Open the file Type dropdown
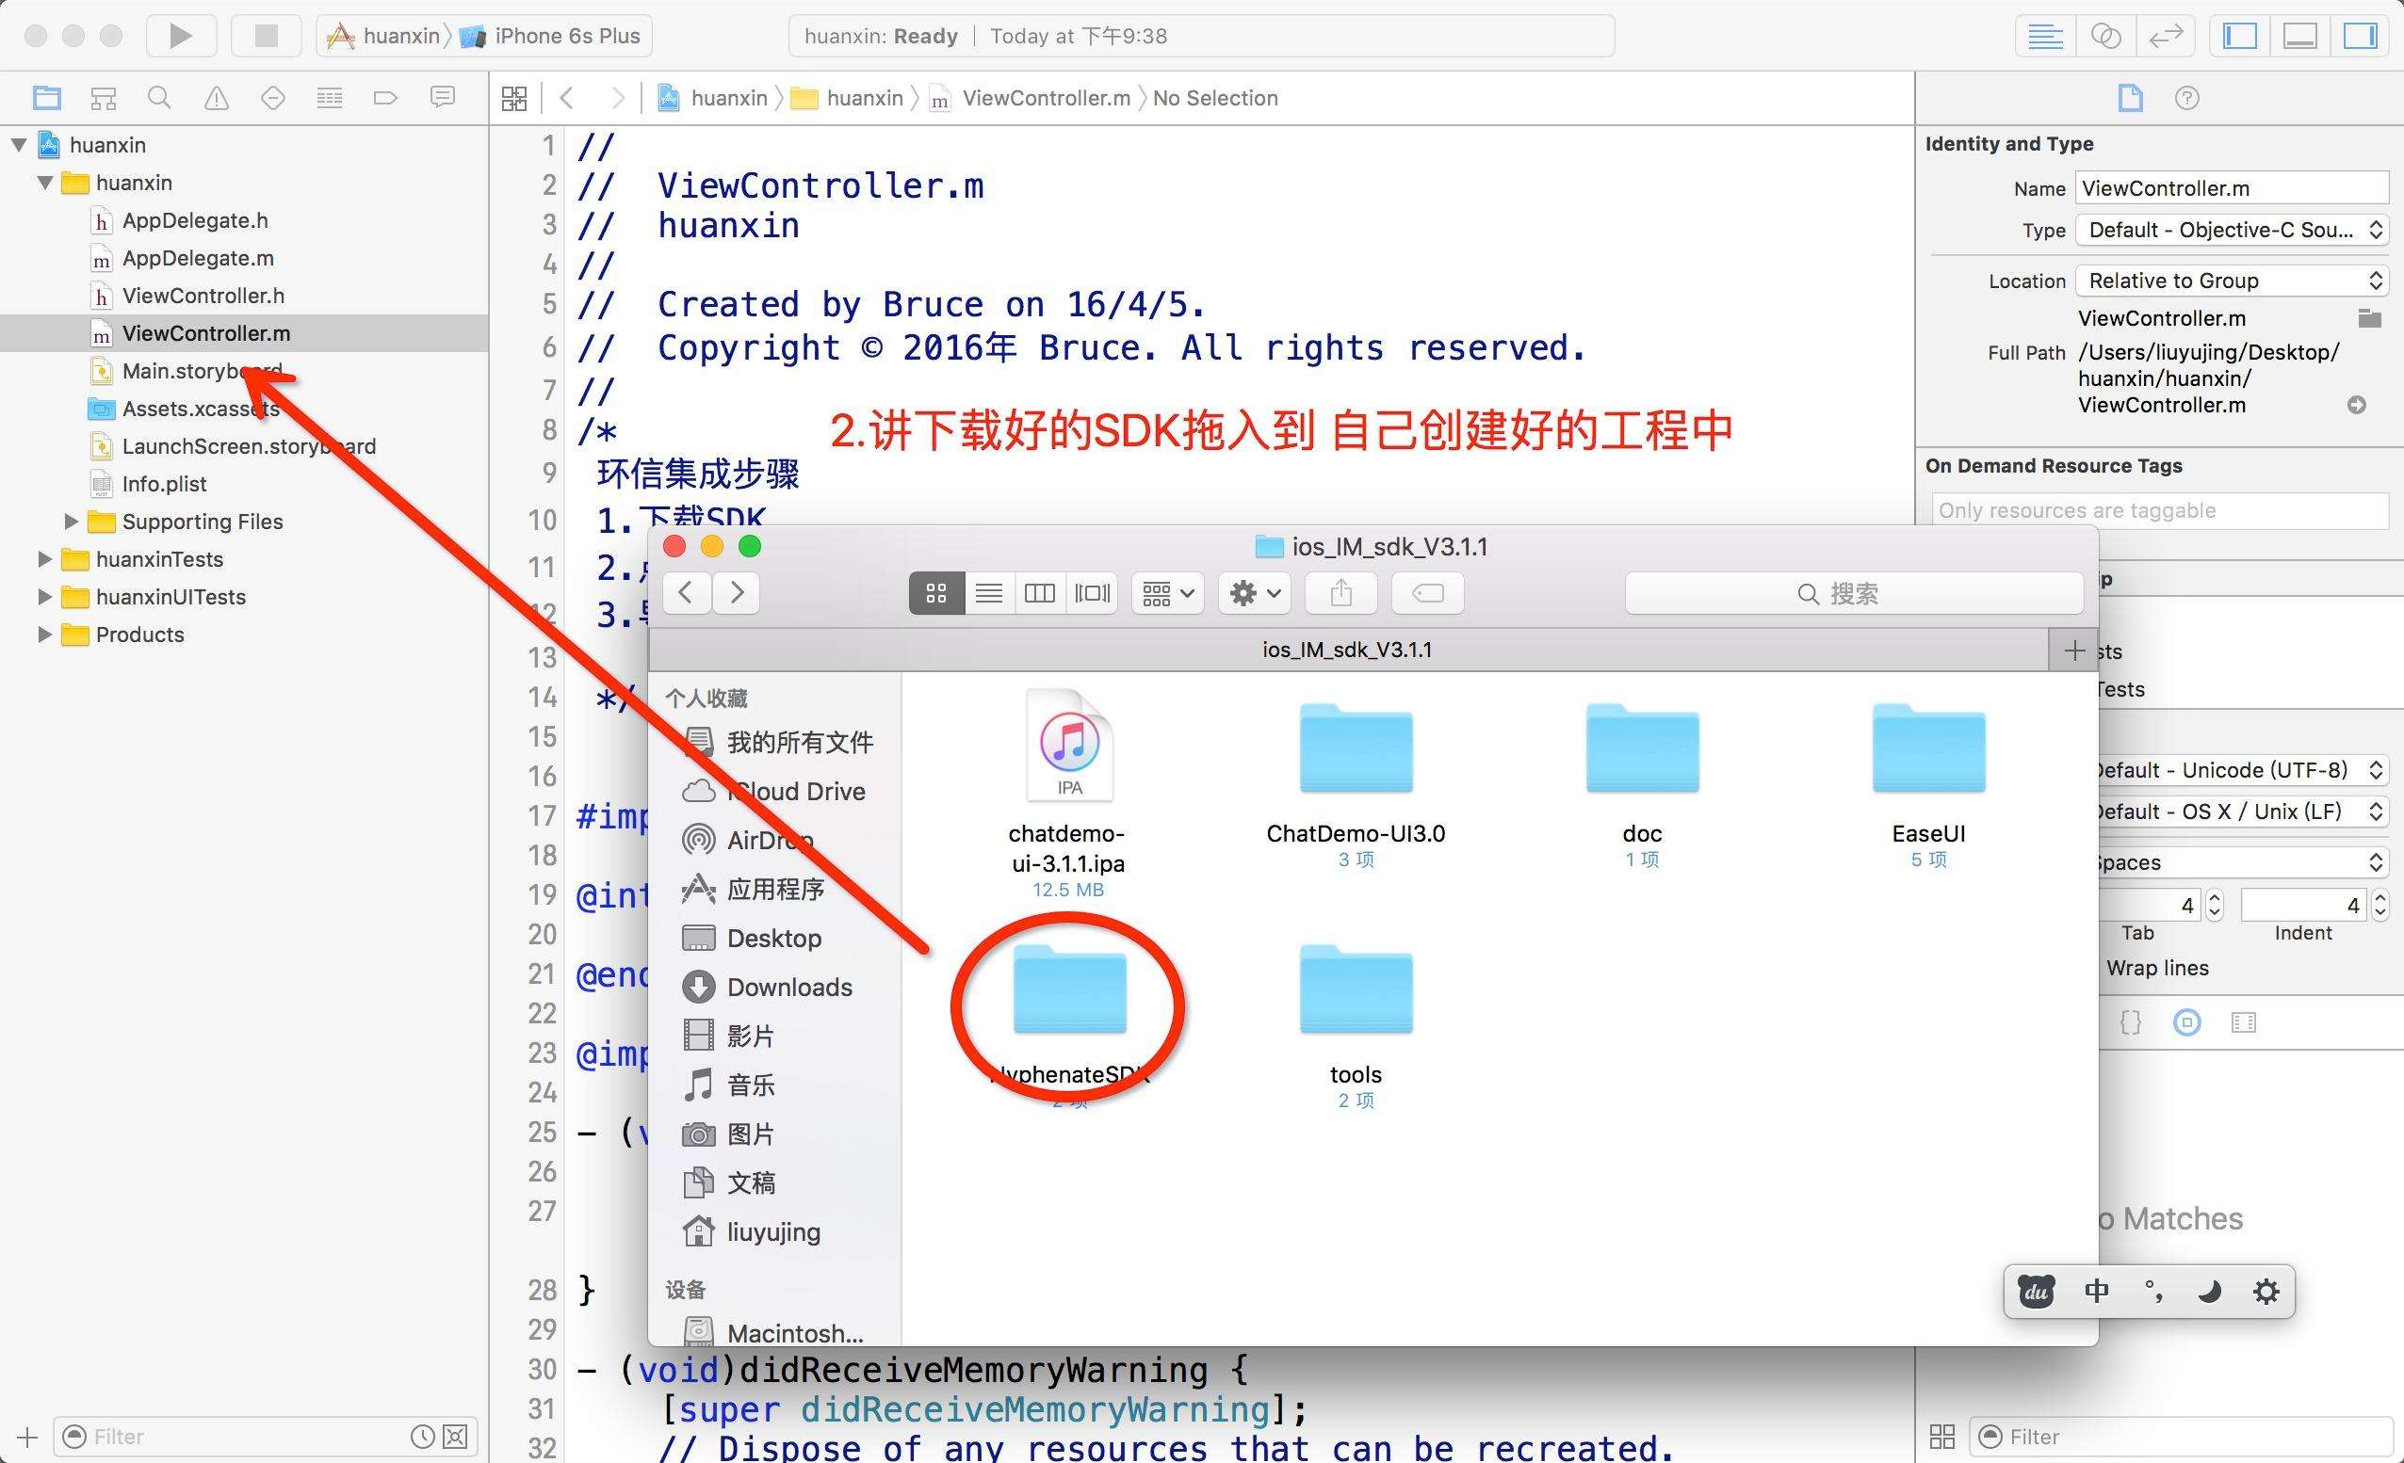The height and width of the screenshot is (1463, 2404). (2233, 230)
